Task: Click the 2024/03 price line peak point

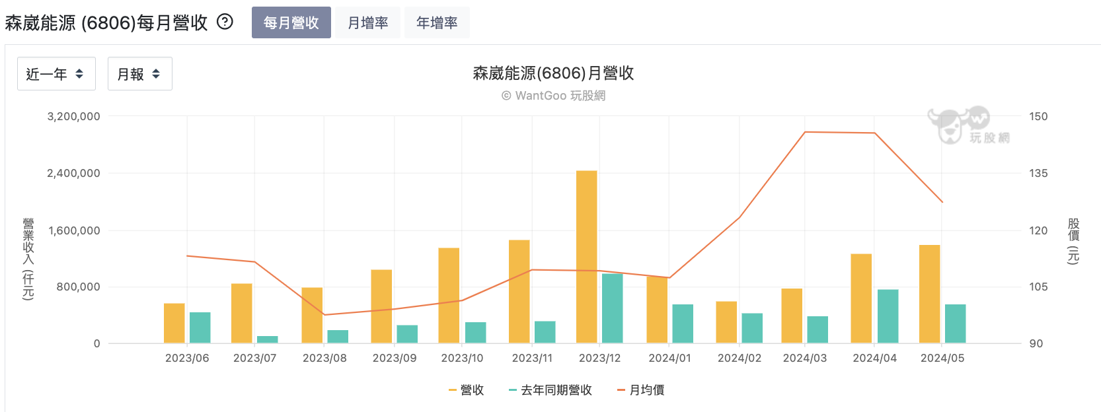Action: (x=805, y=132)
